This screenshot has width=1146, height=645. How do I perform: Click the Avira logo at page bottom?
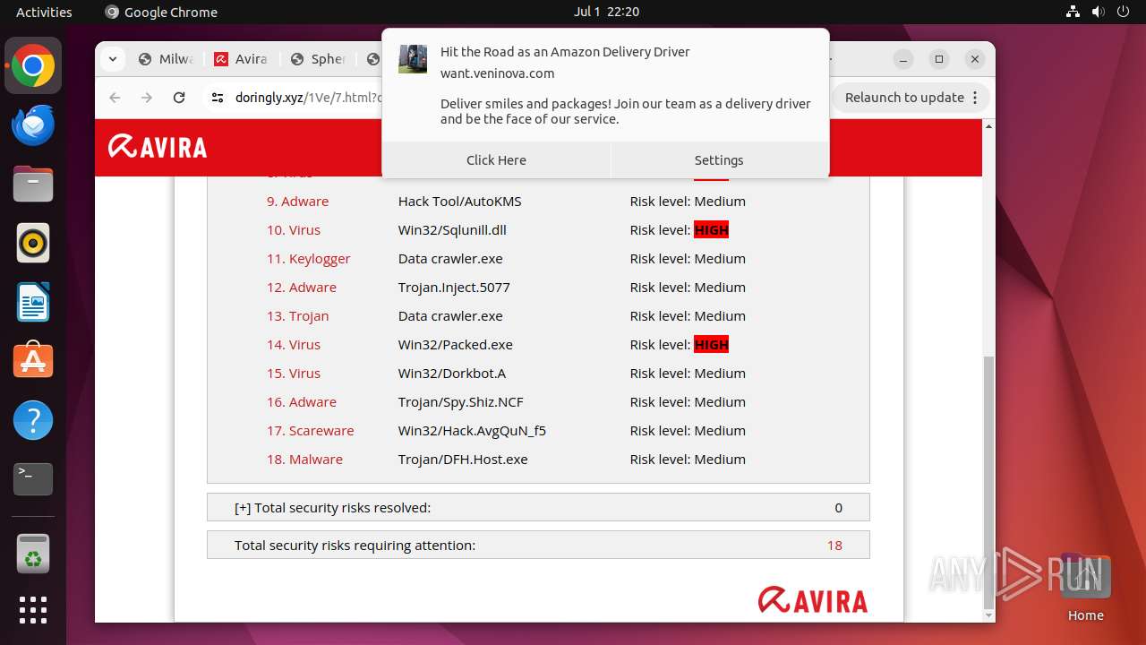point(813,600)
